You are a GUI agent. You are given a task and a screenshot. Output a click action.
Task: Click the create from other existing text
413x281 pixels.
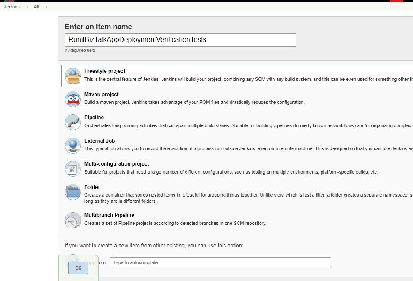[x=154, y=246]
